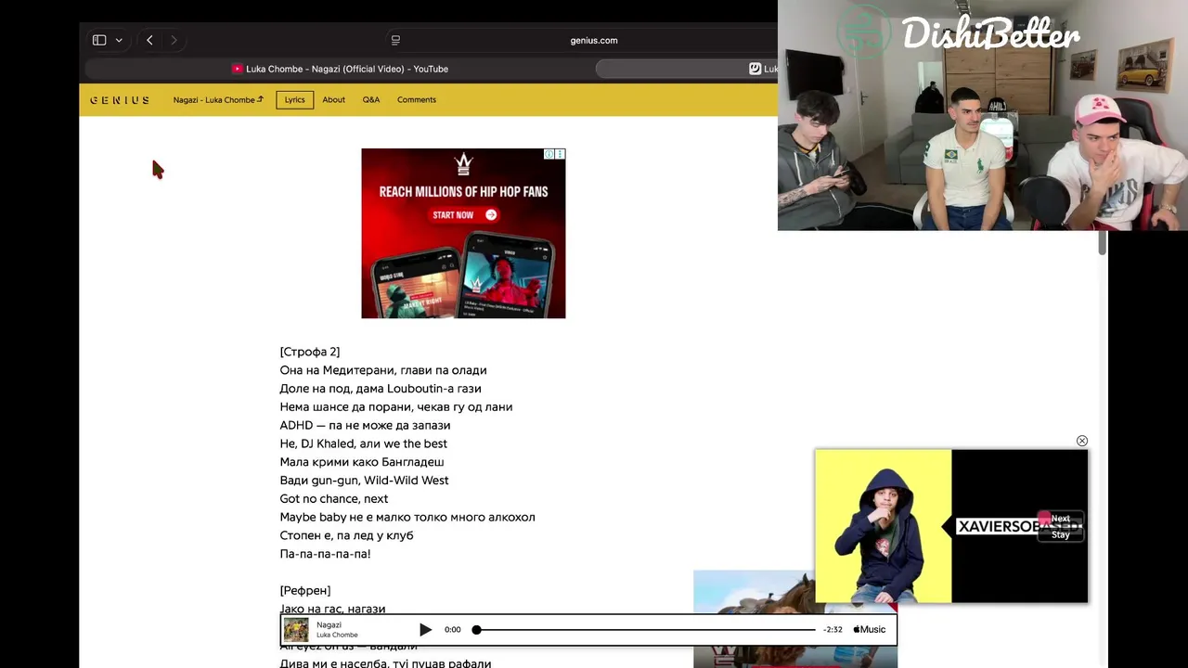
Task: Select the Comments tab
Action: point(417,100)
